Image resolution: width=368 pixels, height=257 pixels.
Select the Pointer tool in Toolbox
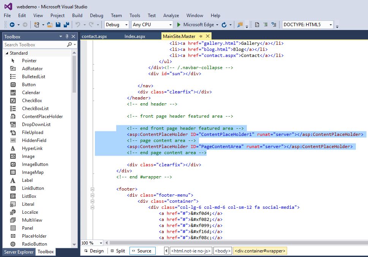pyautogui.click(x=29, y=61)
